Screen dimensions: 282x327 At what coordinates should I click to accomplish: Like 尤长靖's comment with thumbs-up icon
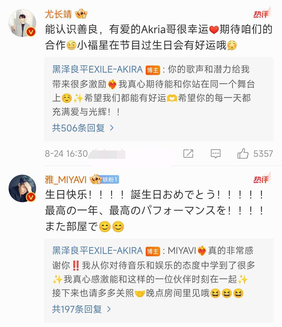(243, 154)
